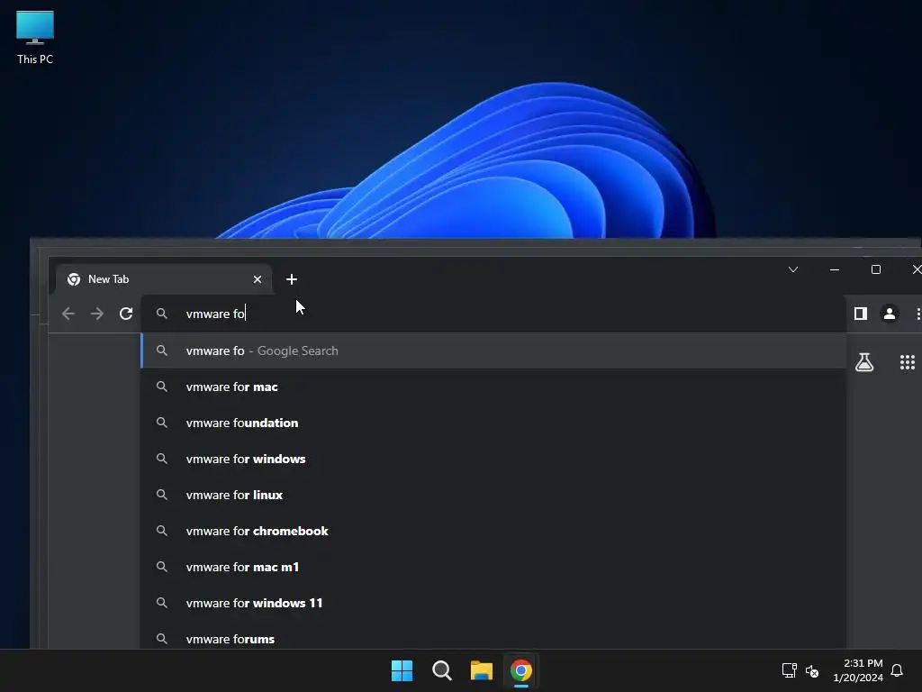Image resolution: width=922 pixels, height=692 pixels.
Task: Choose the 'vmware for mac' suggestion
Action: click(493, 387)
